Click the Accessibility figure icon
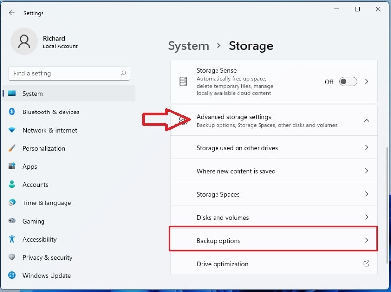This screenshot has width=391, height=292. point(12,239)
